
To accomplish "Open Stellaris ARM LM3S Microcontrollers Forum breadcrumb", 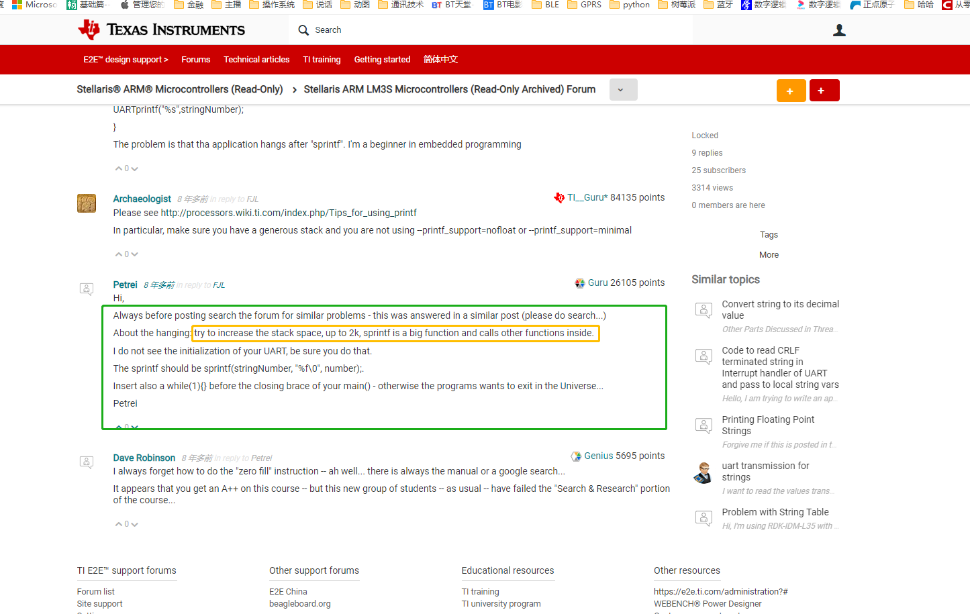I will coord(450,89).
